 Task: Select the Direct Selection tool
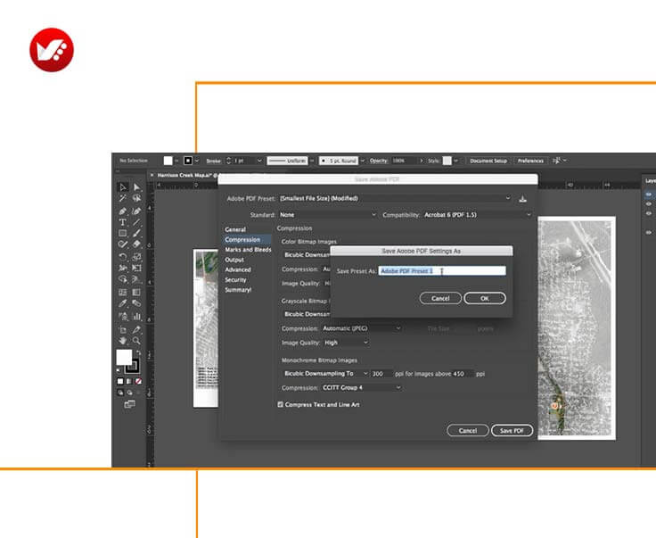tap(136, 187)
